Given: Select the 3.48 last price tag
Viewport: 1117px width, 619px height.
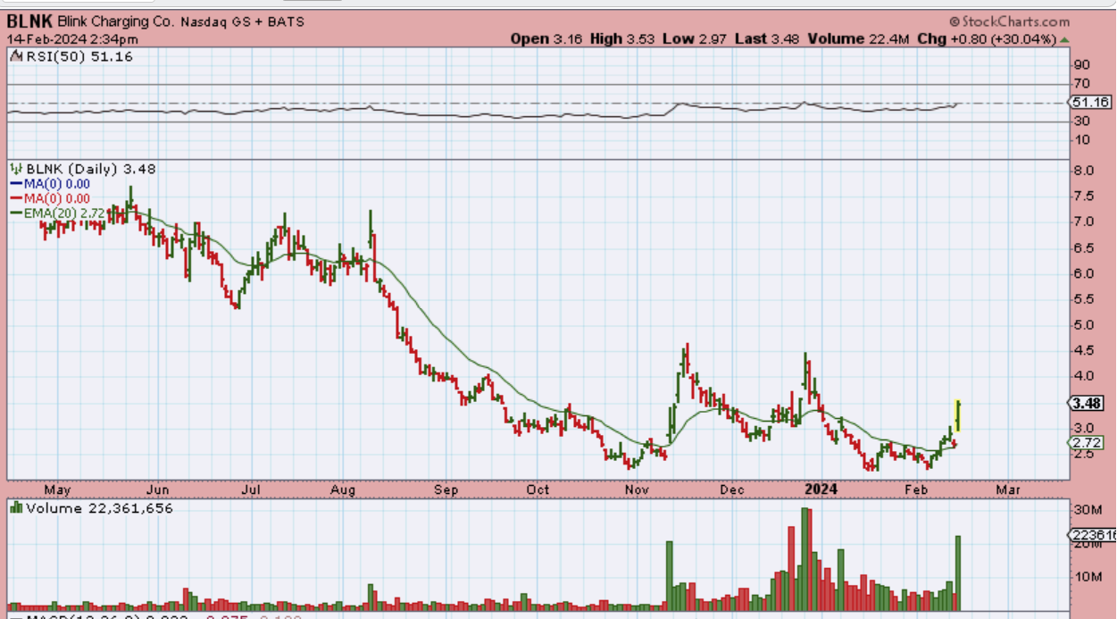Looking at the screenshot, I should [1092, 403].
